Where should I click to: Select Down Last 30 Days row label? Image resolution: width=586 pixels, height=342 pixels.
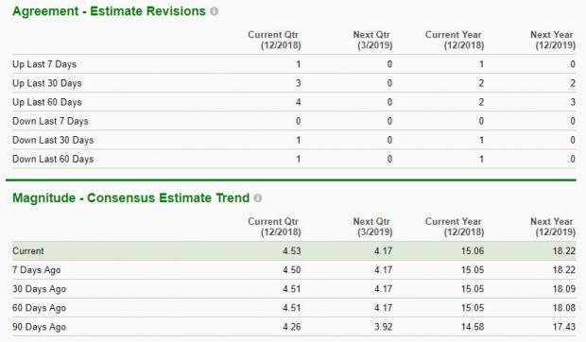(53, 141)
